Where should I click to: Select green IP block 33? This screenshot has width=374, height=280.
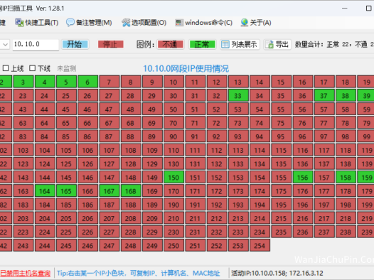click(x=238, y=95)
